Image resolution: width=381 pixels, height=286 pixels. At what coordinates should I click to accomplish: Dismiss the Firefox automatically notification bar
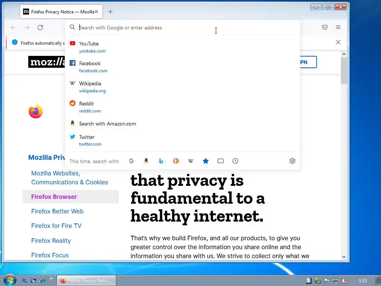[338, 42]
